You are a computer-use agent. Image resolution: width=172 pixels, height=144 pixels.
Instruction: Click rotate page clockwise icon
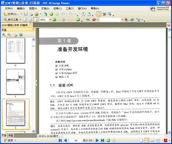(89, 14)
